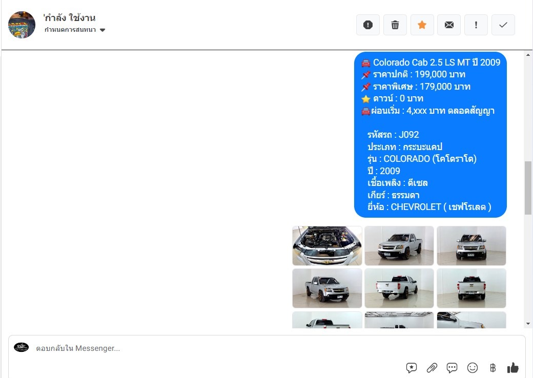The width and height of the screenshot is (533, 378).
Task: Click the scrollbar up arrow
Action: [528, 55]
